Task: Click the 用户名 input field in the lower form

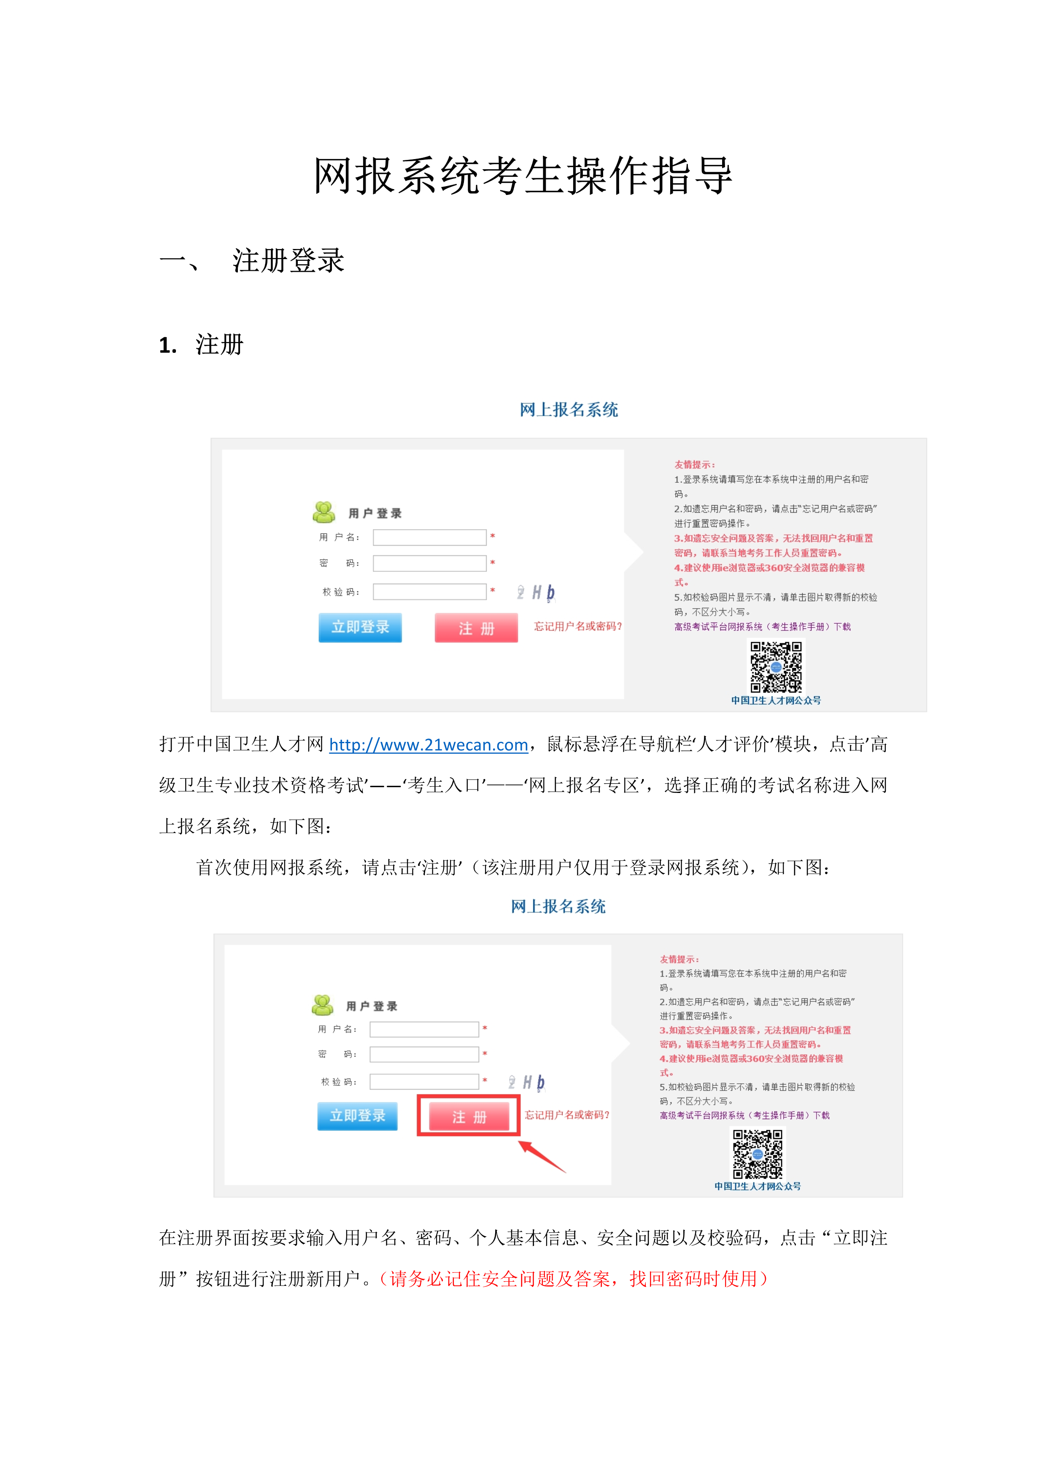Action: [424, 1029]
